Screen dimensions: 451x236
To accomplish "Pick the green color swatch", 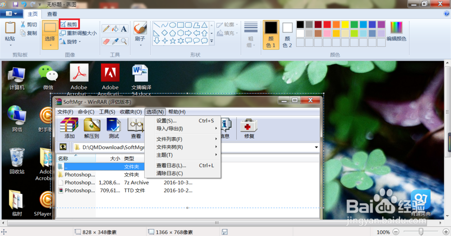I will click(x=354, y=25).
